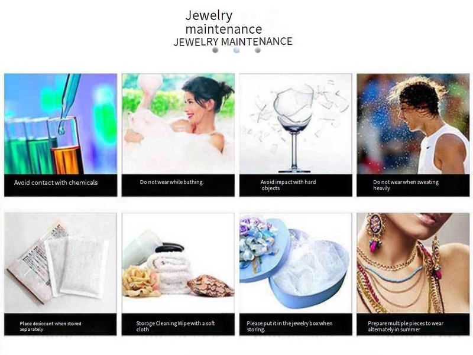Click the uppercase 'JEWELRY MAINTENANCE' heading
The width and height of the screenshot is (473, 355).
(x=233, y=41)
